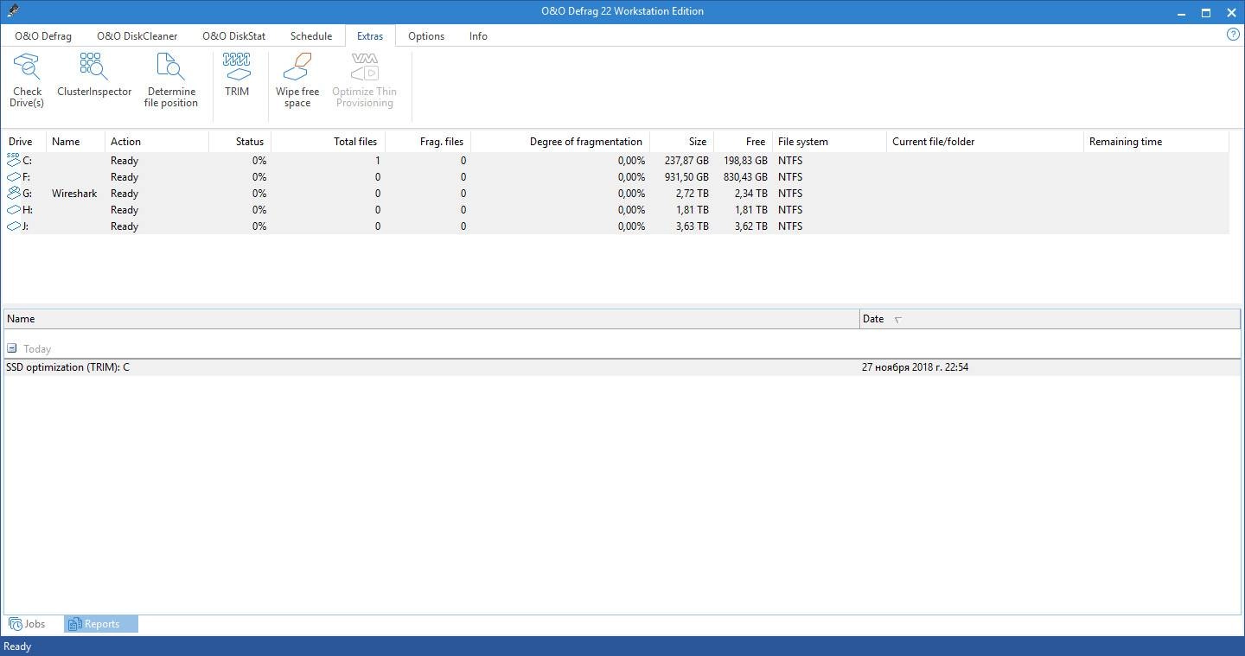Click the 931,50 GB size cell
The width and height of the screenshot is (1245, 656).
(x=686, y=177)
